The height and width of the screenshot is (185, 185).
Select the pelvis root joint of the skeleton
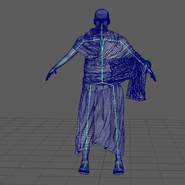click(x=102, y=82)
